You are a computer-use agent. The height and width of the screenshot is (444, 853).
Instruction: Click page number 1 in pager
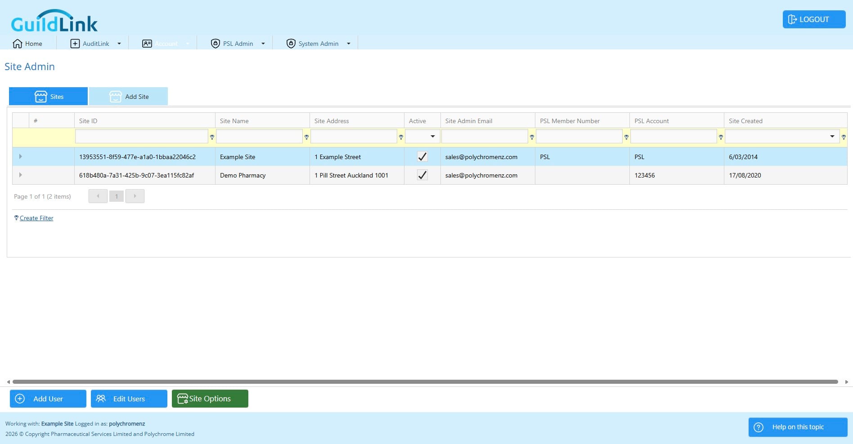[x=117, y=196]
